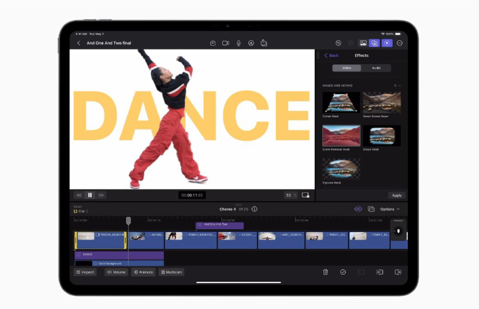Screen dimensions: 479x309
Task: Go Back from the Effects panel
Action: 331,55
